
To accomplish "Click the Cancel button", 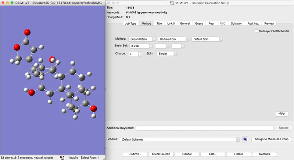I will point(187,154).
